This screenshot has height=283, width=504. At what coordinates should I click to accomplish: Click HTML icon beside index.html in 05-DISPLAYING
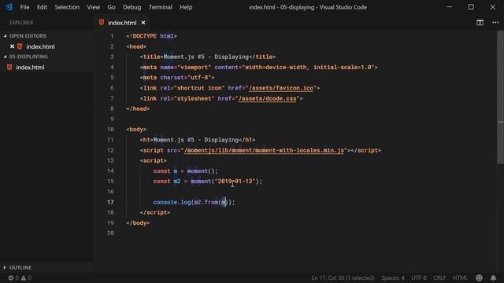(9, 67)
